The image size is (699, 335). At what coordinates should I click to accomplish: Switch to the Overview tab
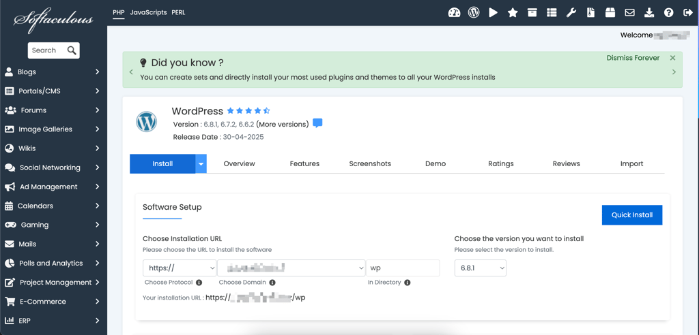coord(240,163)
